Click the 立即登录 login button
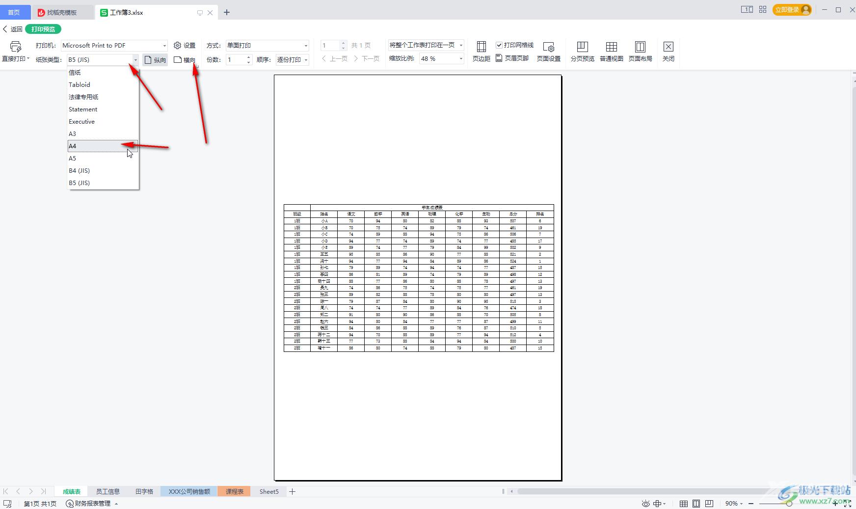Viewport: 856px width, 509px height. click(x=792, y=9)
